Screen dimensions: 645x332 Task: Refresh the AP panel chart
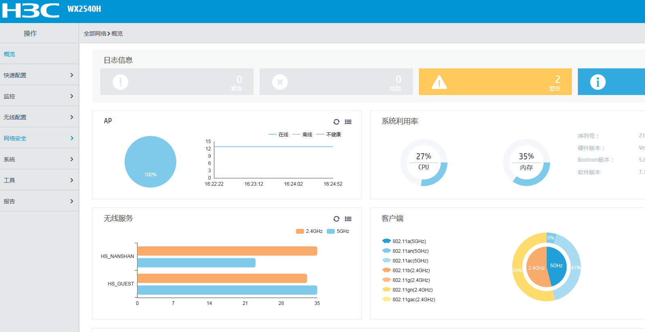(x=336, y=122)
